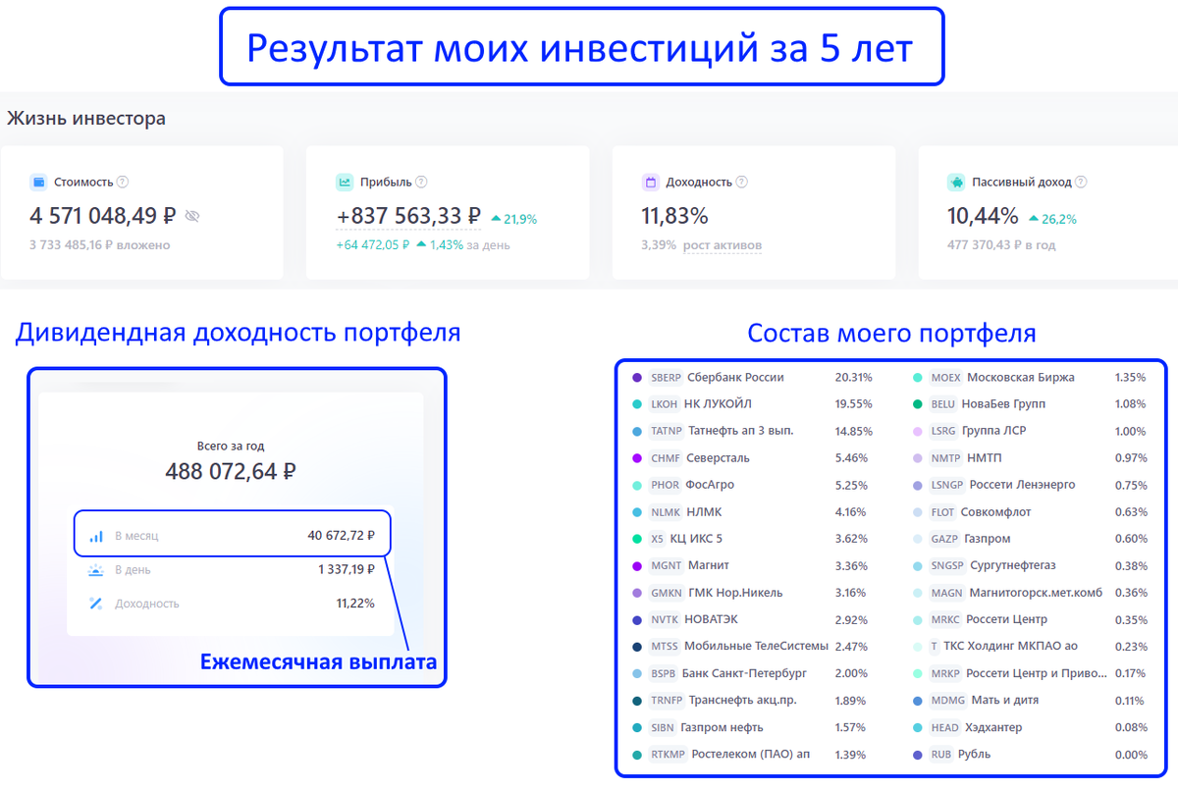Click the percent icon in the 11,22% row
The height and width of the screenshot is (790, 1178).
pos(96,604)
